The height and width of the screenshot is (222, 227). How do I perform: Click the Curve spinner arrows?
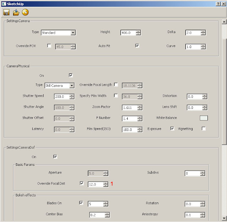[x=203, y=47]
